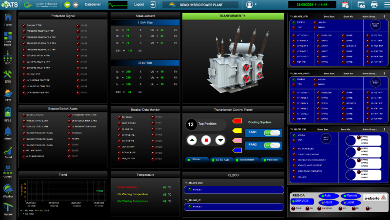Open the calendar schedule icon

(x=345, y=4)
